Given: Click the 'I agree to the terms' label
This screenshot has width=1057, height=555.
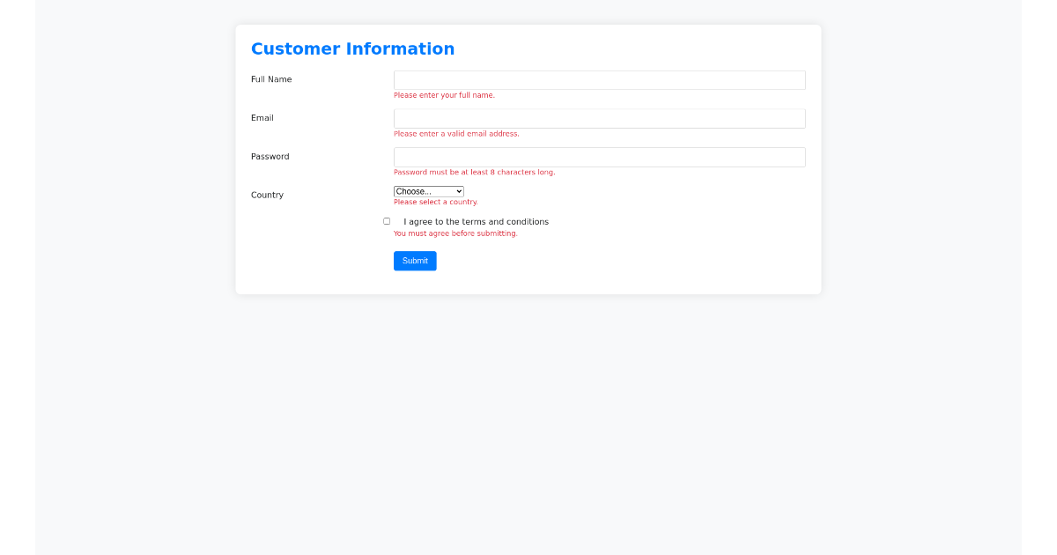Looking at the screenshot, I should point(476,222).
